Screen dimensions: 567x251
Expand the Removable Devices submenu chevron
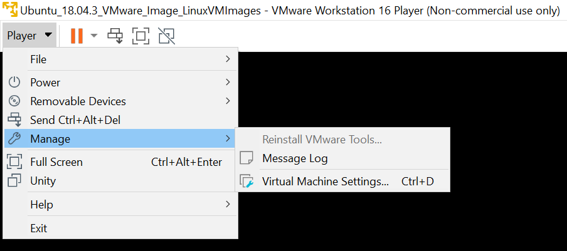228,101
